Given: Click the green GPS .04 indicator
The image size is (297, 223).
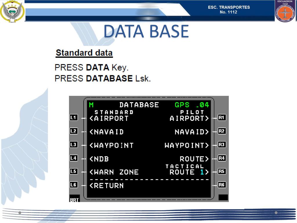Looking at the screenshot, I should 192,105.
